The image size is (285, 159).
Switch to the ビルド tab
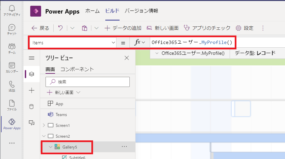coord(112,11)
